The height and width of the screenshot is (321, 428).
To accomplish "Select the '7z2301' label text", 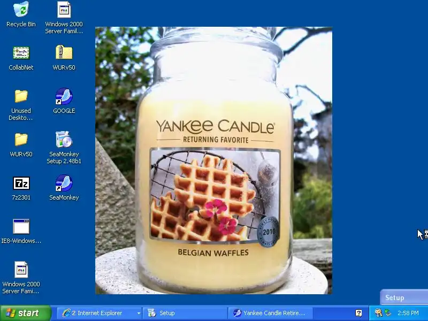I will 21,197.
